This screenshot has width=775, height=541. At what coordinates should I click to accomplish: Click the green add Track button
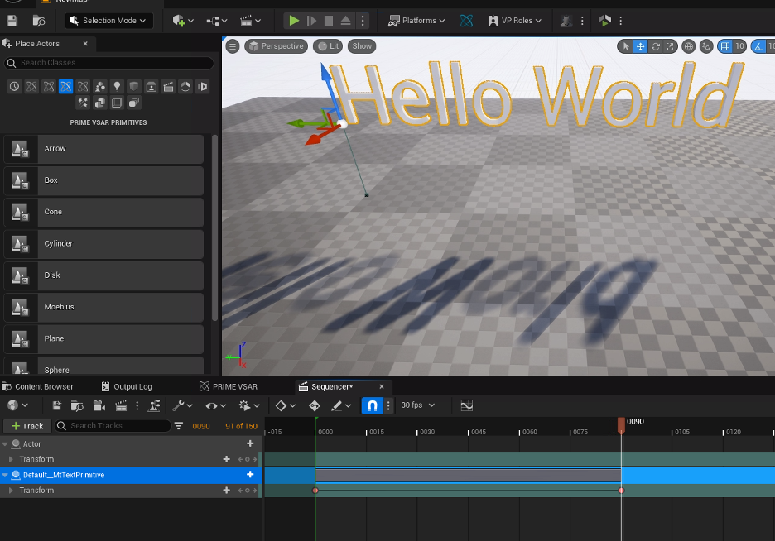click(26, 426)
